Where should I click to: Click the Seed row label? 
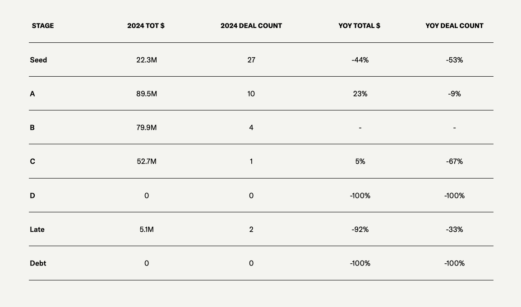point(38,60)
